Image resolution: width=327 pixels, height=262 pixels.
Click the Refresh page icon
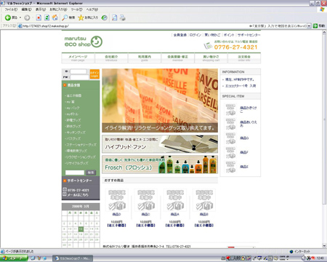tap(47, 17)
